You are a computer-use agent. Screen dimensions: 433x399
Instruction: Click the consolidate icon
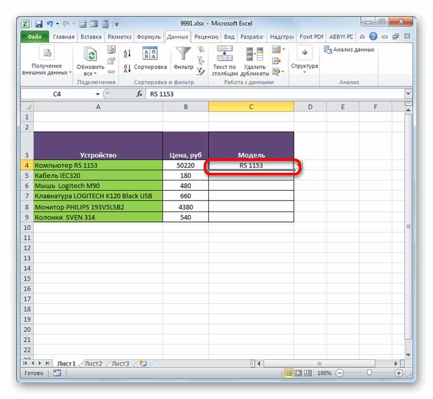276,61
